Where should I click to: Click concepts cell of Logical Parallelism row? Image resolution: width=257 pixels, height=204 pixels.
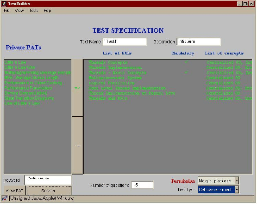pos(223,83)
